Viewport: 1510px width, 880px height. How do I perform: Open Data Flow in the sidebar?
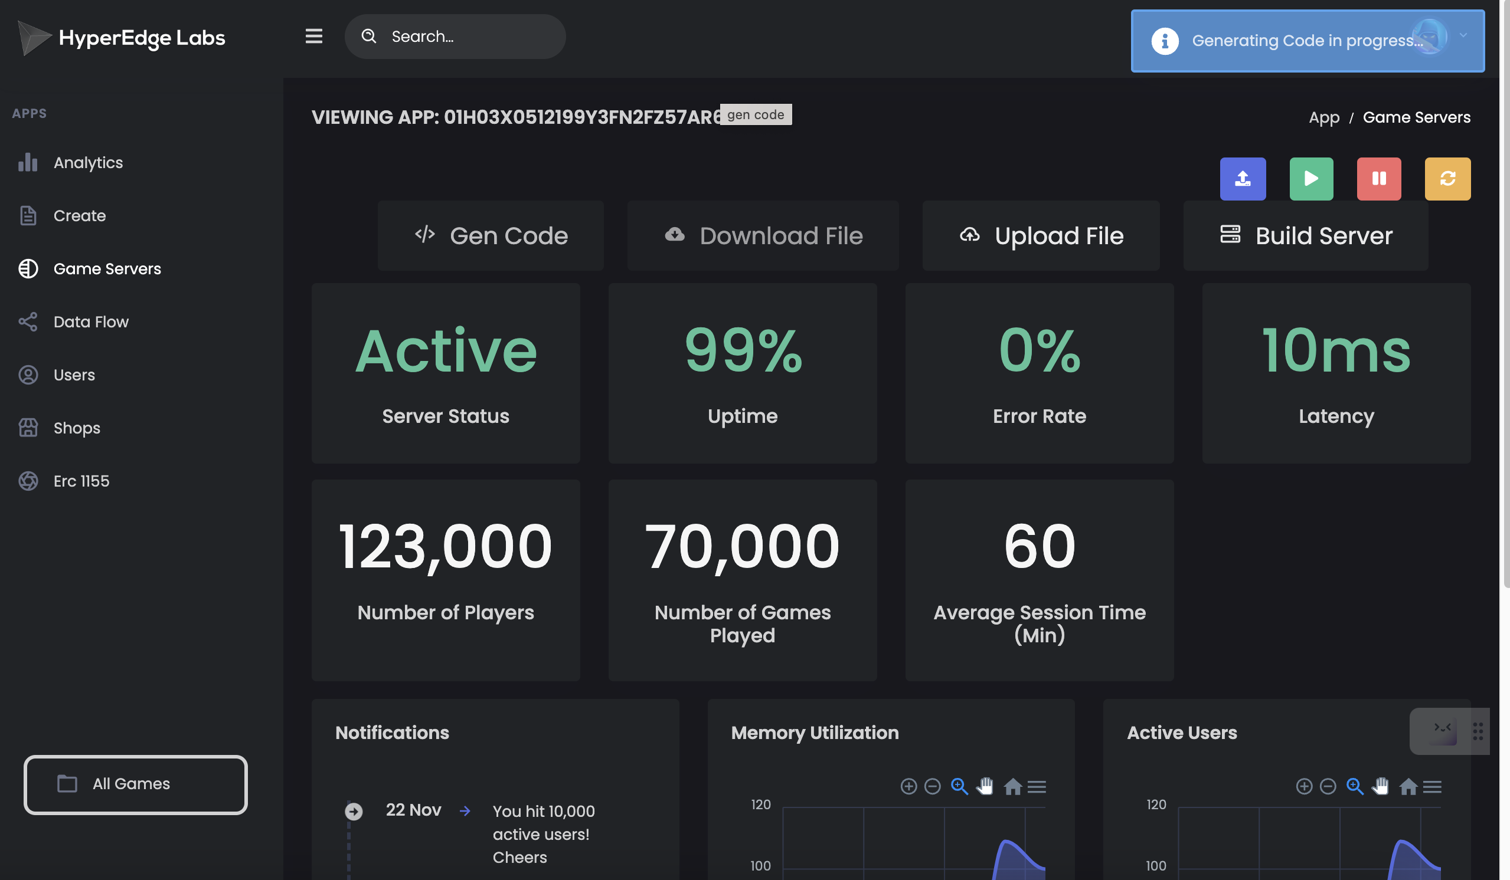pyautogui.click(x=91, y=321)
